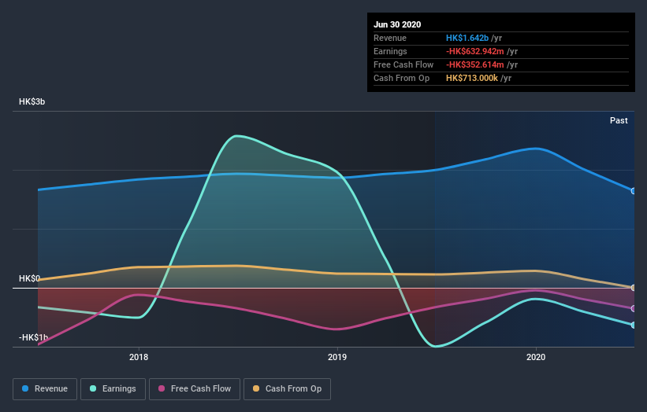The height and width of the screenshot is (412, 647).
Task: Select the Revenue end-point marker on chart
Action: 634,191
